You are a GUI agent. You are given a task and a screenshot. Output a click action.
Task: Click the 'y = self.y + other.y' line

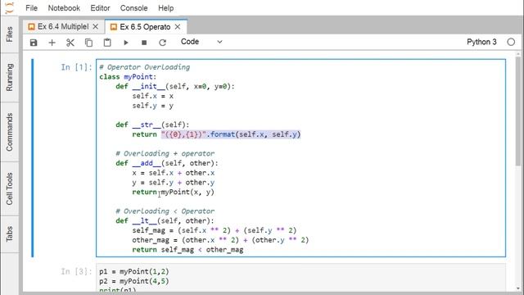coord(173,183)
